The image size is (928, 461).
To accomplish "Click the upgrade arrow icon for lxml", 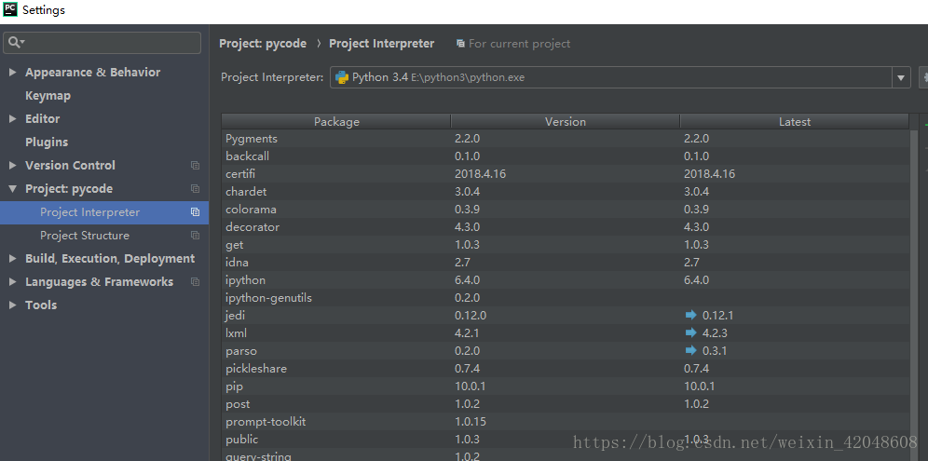I will coord(690,333).
